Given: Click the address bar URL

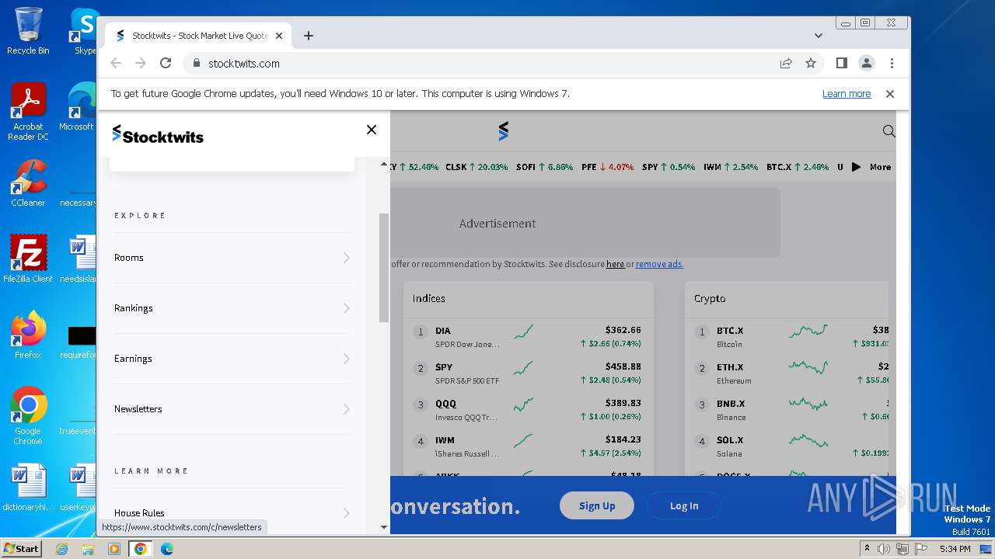Looking at the screenshot, I should point(244,64).
